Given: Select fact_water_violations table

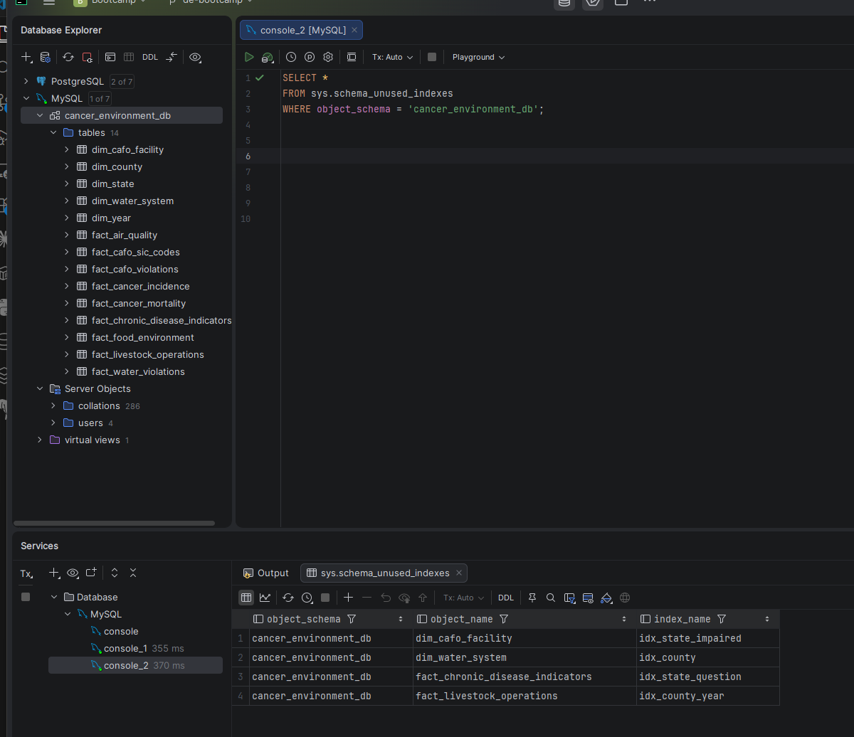Looking at the screenshot, I should pyautogui.click(x=138, y=371).
